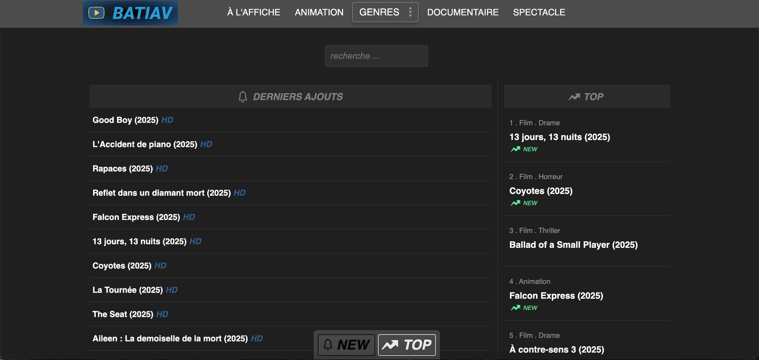Image resolution: width=759 pixels, height=360 pixels.
Task: Click the bell icon beside Derniers Ajouts
Action: click(x=242, y=97)
